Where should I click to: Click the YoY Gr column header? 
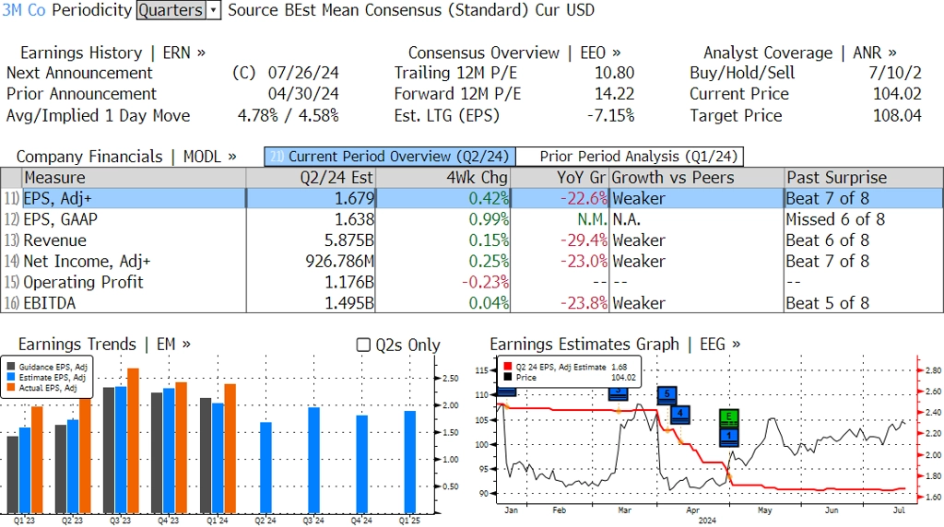point(560,178)
